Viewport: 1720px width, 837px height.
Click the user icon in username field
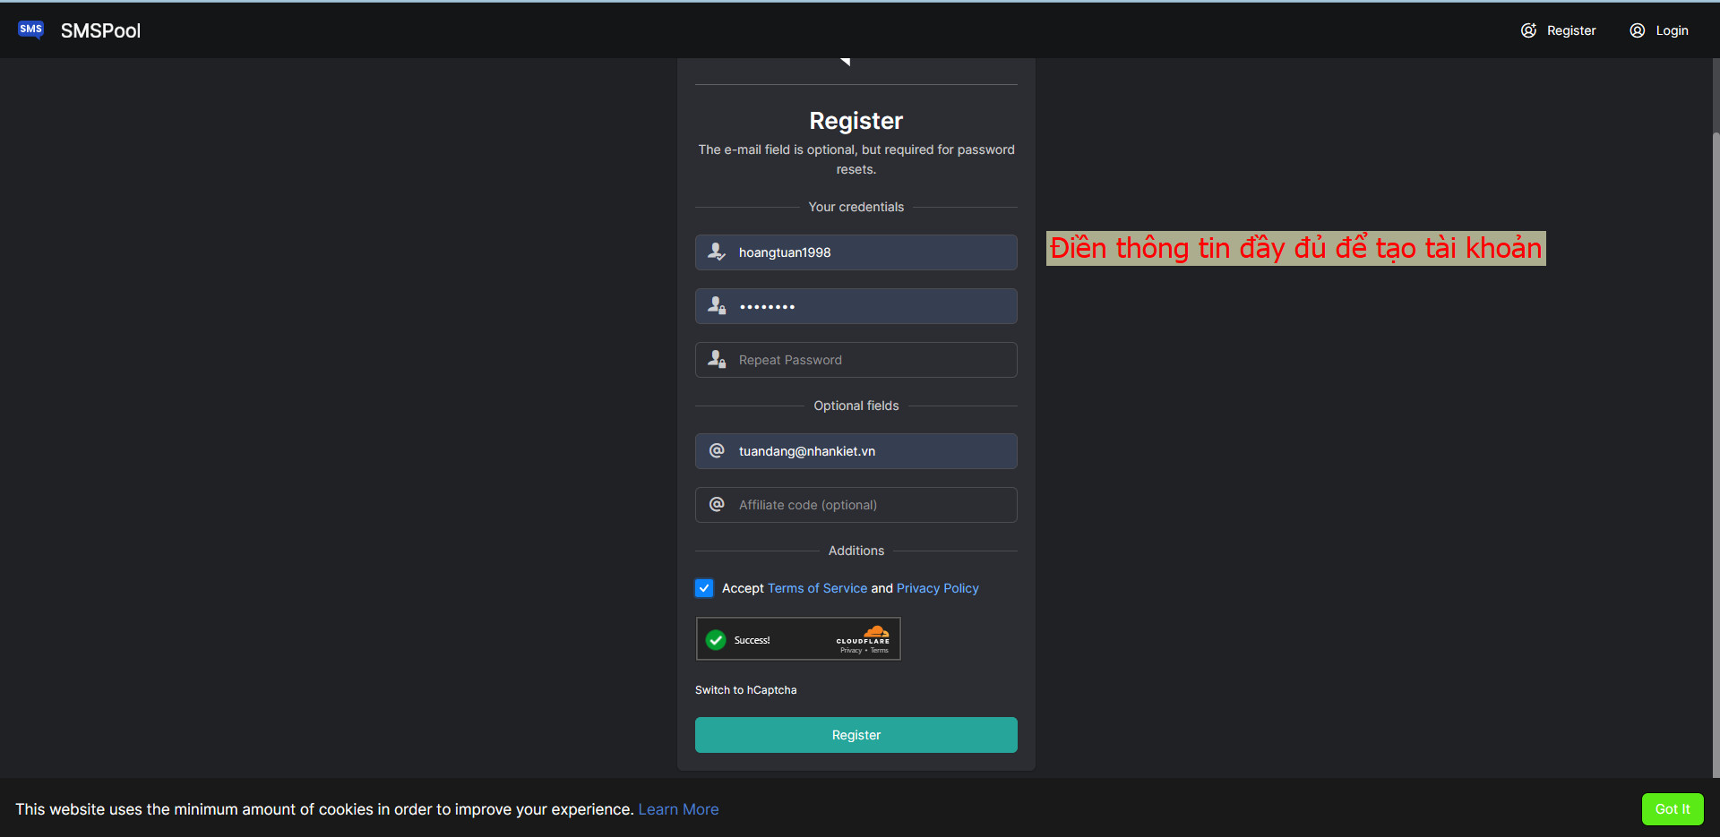point(716,252)
